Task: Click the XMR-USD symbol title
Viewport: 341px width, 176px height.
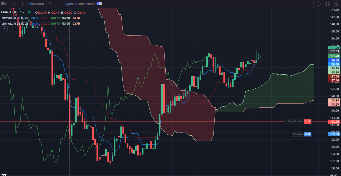Action: click(9, 12)
